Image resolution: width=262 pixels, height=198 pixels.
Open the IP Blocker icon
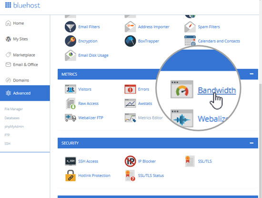click(130, 161)
